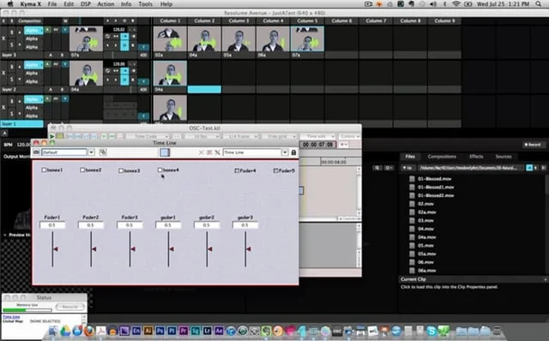Image resolution: width=549 pixels, height=341 pixels.
Task: Click the blue square layout icon in Time Line toolbar
Action: tap(165, 153)
